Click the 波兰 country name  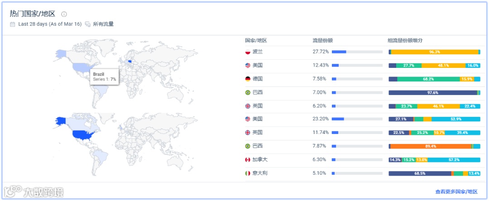coord(258,52)
